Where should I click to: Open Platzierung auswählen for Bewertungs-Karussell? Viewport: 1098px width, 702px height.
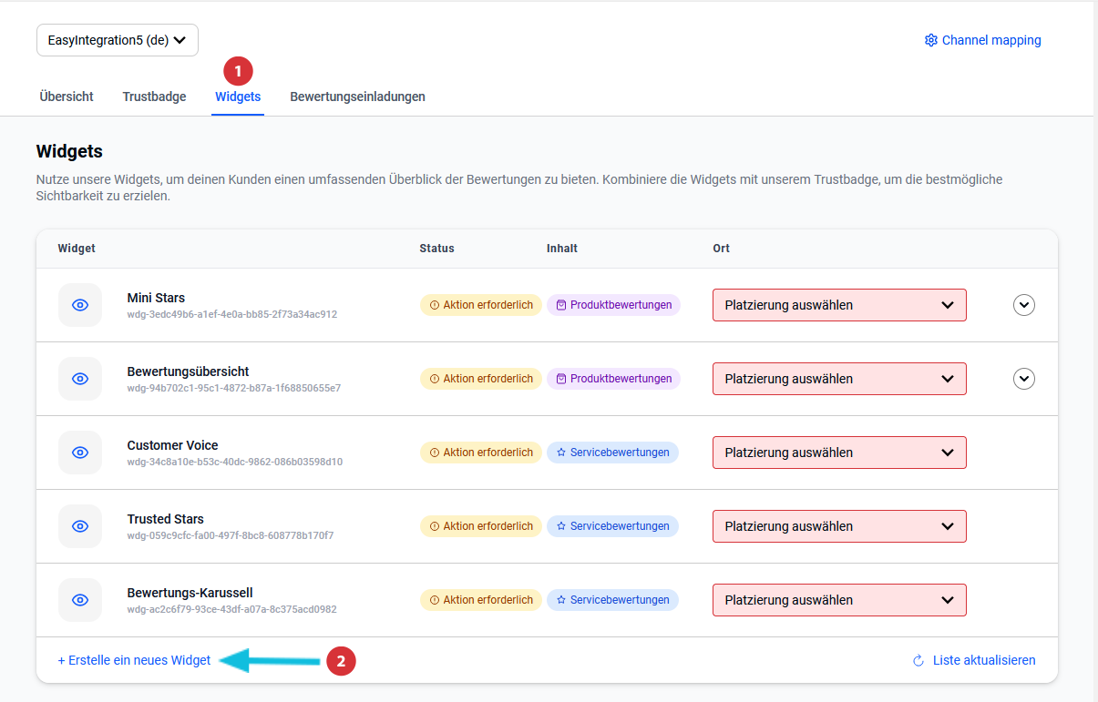838,600
